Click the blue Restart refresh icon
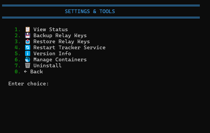 (27, 47)
